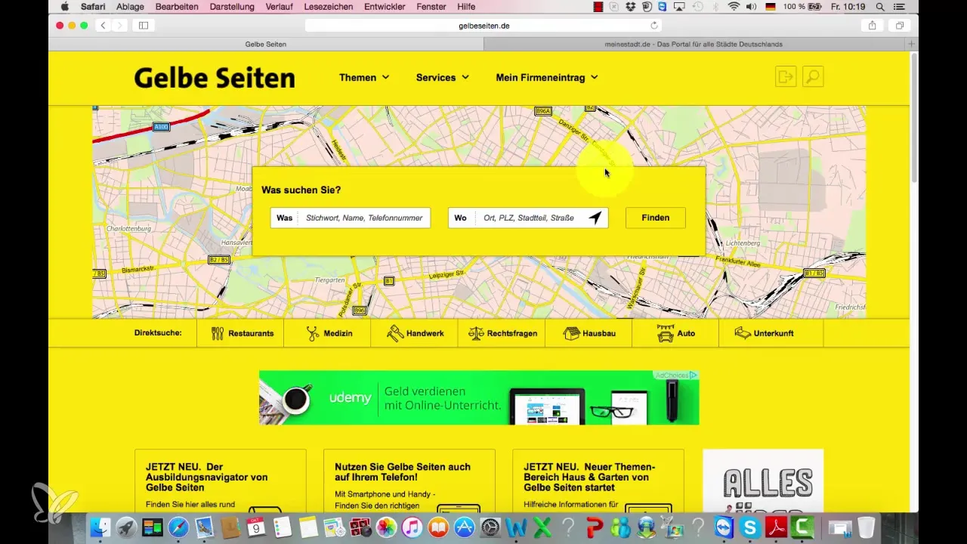Select Handwerk quick search

415,333
